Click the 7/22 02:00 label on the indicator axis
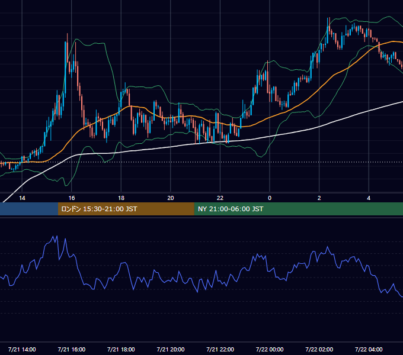The height and width of the screenshot is (355, 403). pos(319,349)
